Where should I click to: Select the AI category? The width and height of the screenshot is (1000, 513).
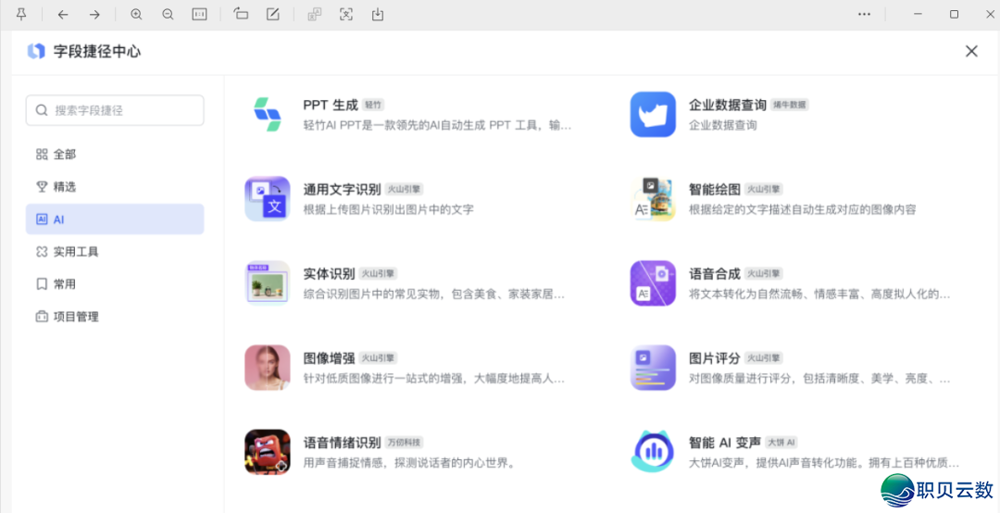(x=115, y=219)
